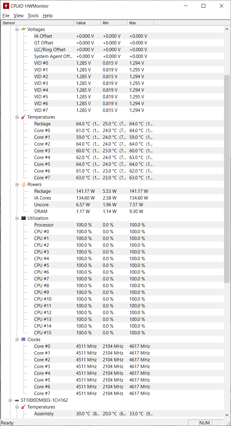
Task: Click the scroll down arrow
Action: click(227, 415)
